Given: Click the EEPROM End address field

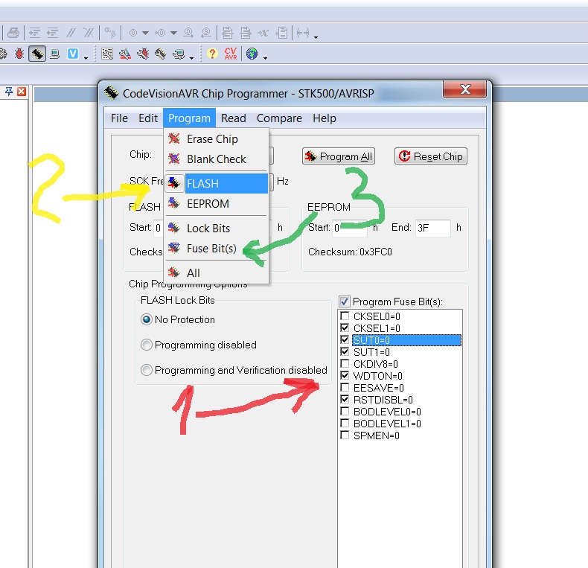Looking at the screenshot, I should [433, 228].
